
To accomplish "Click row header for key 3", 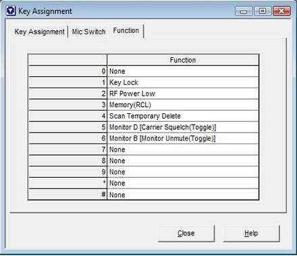I will coord(67,105).
